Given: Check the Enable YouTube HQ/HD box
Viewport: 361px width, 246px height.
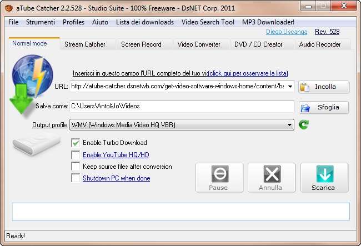Looking at the screenshot, I should point(76,155).
